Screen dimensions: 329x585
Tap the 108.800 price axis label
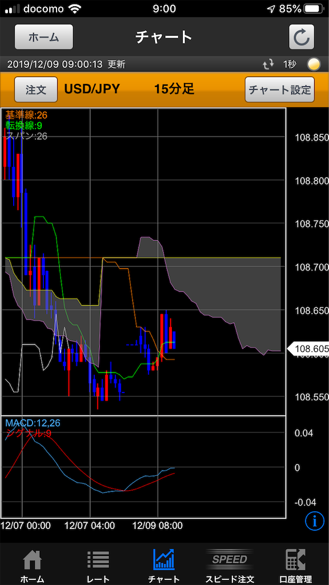click(x=311, y=181)
